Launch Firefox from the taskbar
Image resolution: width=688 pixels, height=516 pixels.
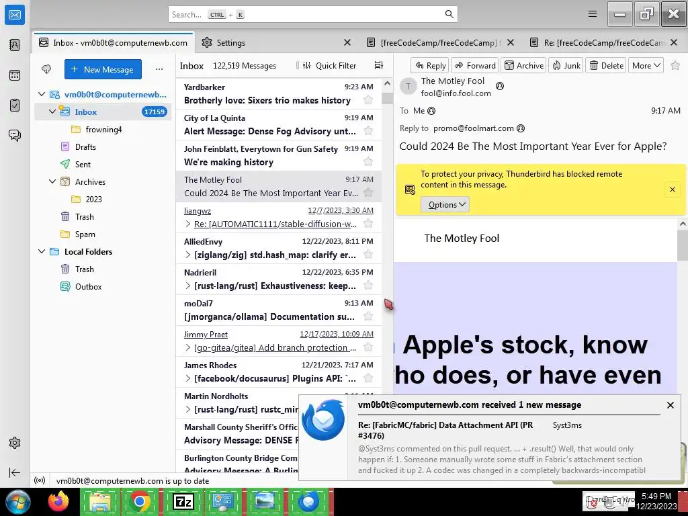58,501
